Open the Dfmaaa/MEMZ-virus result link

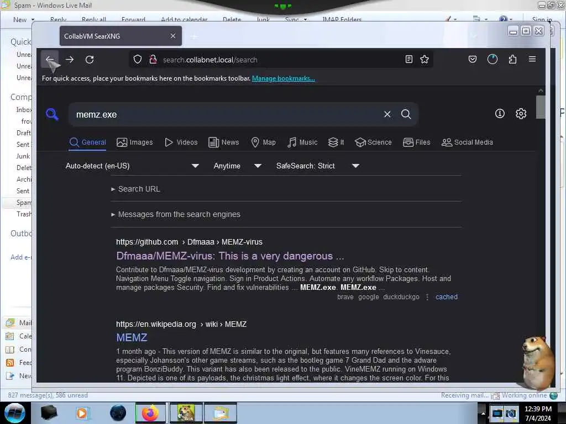point(230,256)
